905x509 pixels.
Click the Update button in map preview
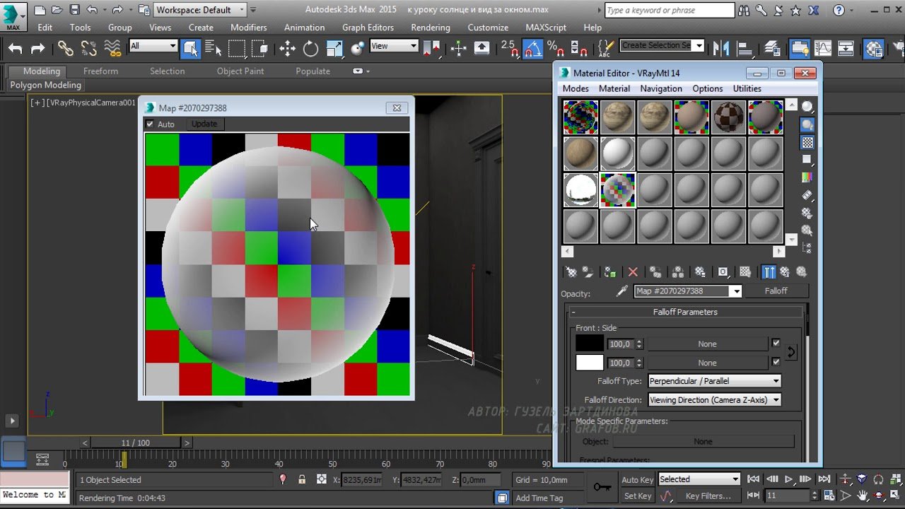click(204, 124)
